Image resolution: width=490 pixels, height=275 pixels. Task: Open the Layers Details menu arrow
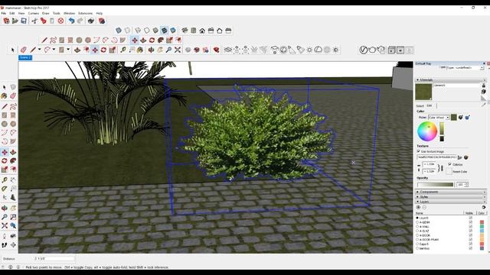click(x=484, y=207)
